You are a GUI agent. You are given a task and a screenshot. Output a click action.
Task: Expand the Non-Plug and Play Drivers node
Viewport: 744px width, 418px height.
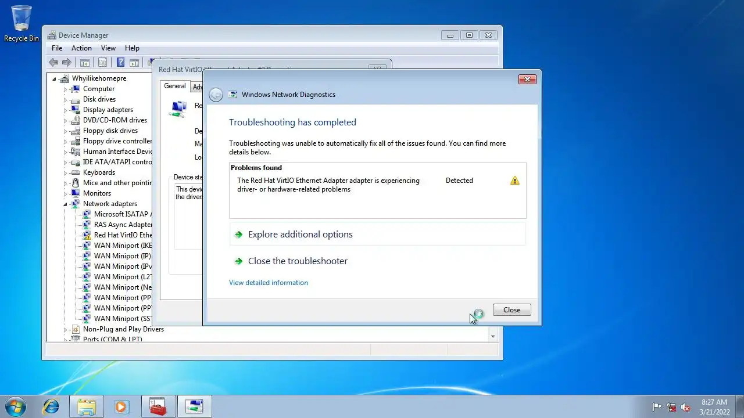[65, 329]
